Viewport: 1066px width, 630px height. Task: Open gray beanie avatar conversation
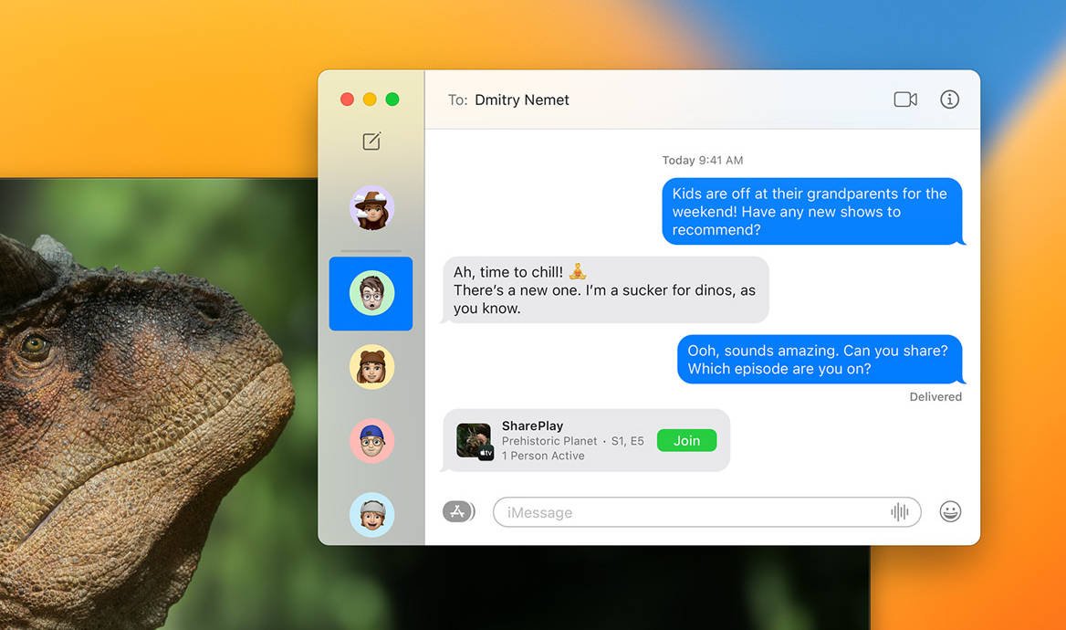coord(371,515)
